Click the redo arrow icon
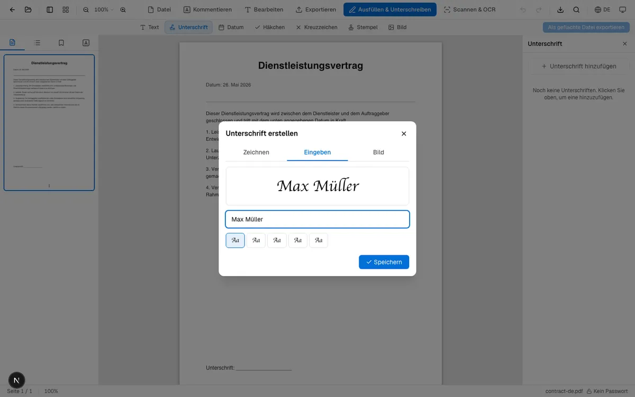635x397 pixels. click(539, 10)
